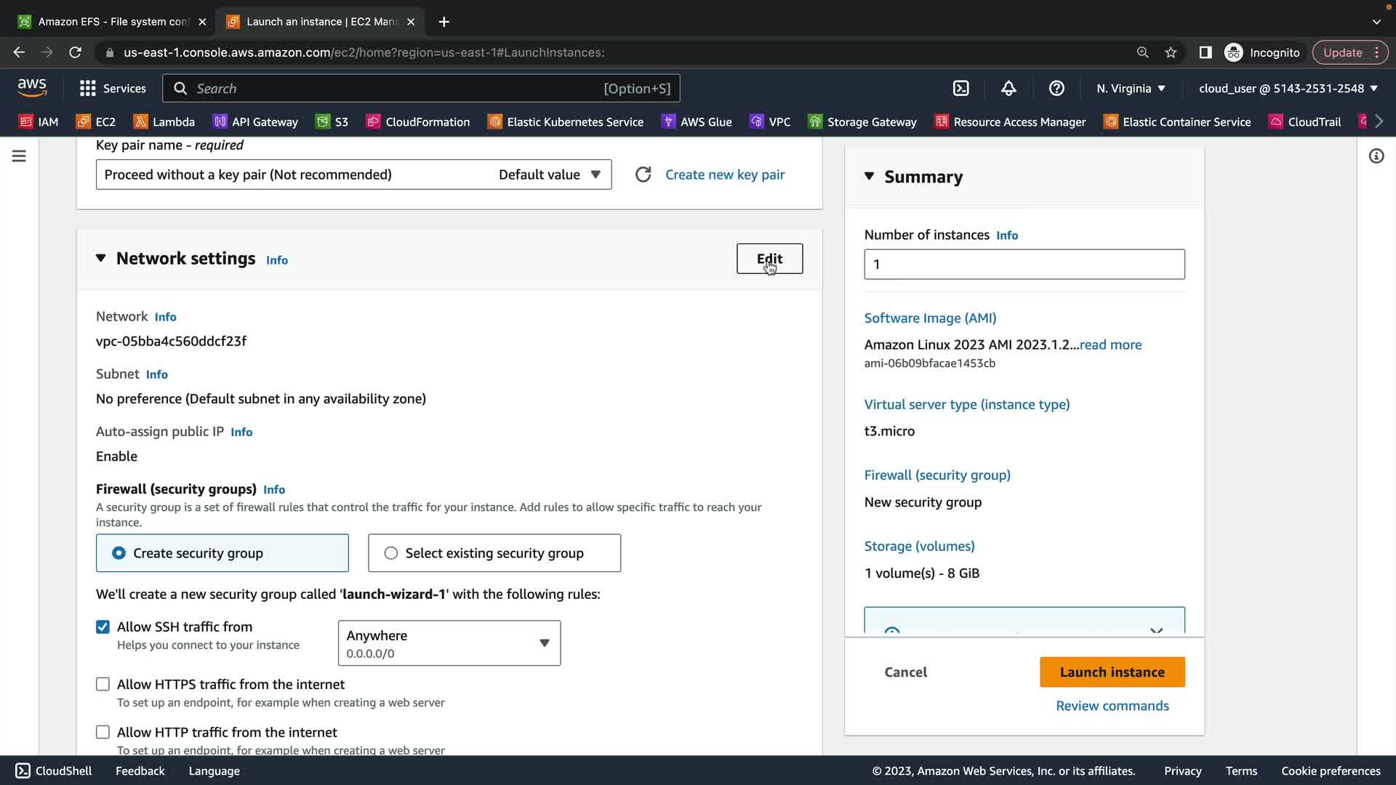This screenshot has height=785, width=1396.
Task: Click the Number of instances field
Action: (1024, 264)
